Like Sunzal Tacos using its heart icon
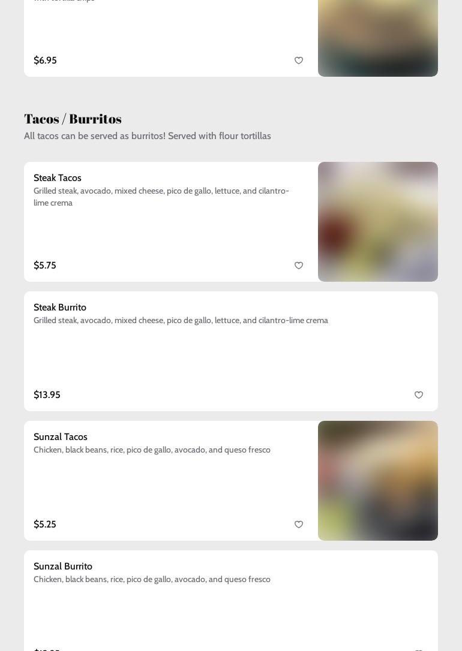 pyautogui.click(x=299, y=525)
